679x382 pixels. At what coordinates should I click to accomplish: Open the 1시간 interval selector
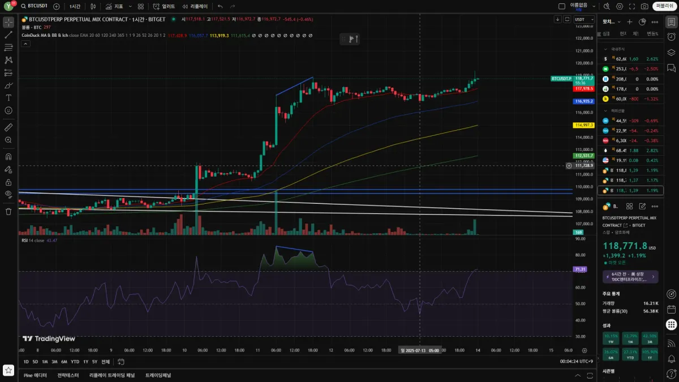(75, 6)
